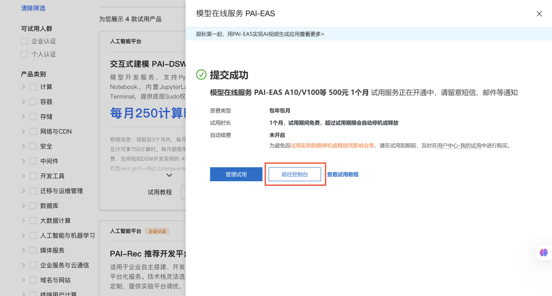Check the 个人认证 checkbox
The width and height of the screenshot is (552, 296).
pos(25,54)
